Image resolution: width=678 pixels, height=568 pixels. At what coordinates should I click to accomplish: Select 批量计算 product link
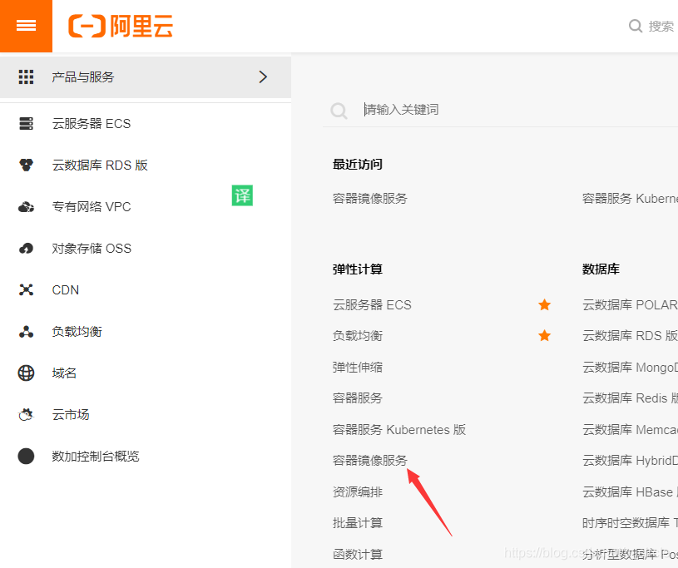(358, 522)
